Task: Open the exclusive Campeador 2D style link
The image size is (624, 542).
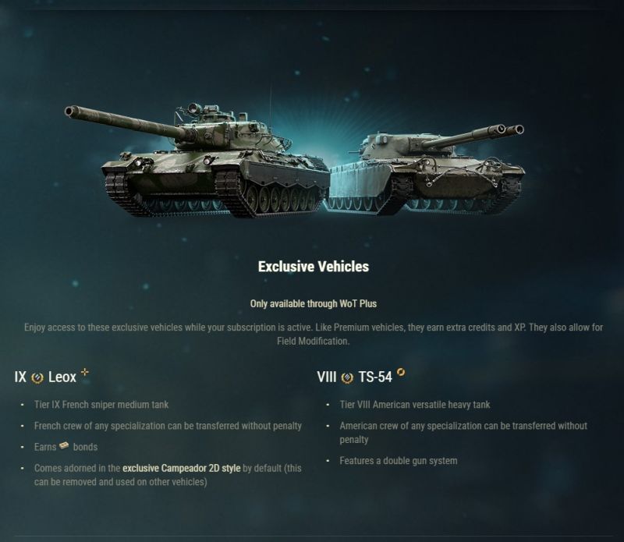Action: (x=182, y=468)
